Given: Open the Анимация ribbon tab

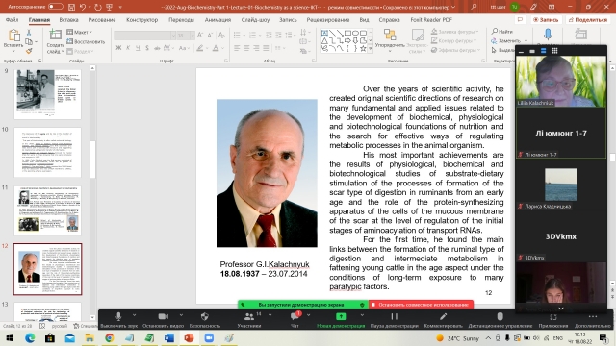Looking at the screenshot, I should tap(218, 19).
